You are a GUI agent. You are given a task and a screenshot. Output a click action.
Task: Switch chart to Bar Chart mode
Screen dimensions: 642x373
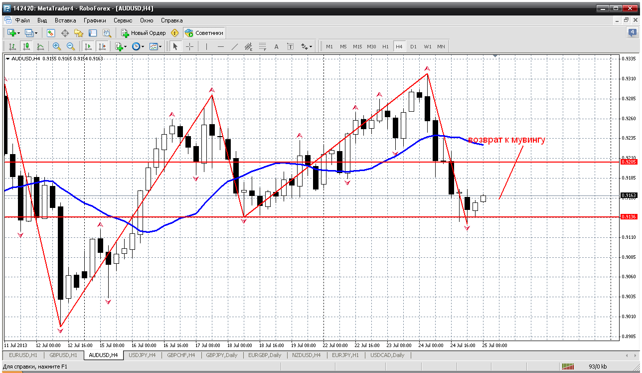(x=12, y=46)
